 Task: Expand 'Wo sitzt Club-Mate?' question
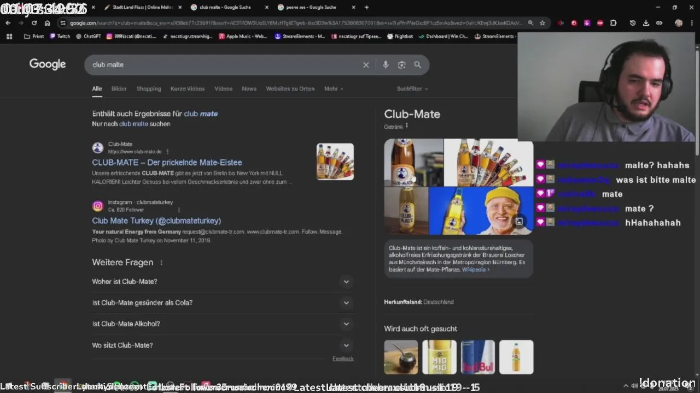223,345
